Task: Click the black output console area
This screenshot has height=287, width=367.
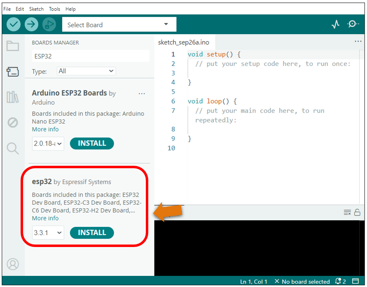Action: point(257,248)
